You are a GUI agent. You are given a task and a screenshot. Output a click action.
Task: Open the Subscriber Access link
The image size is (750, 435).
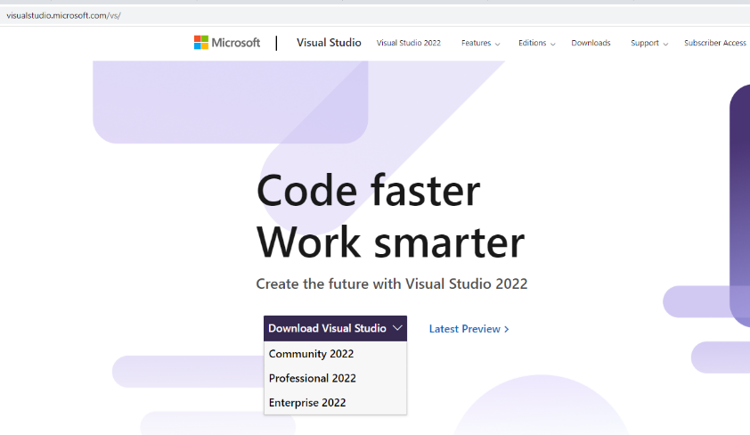tap(714, 43)
